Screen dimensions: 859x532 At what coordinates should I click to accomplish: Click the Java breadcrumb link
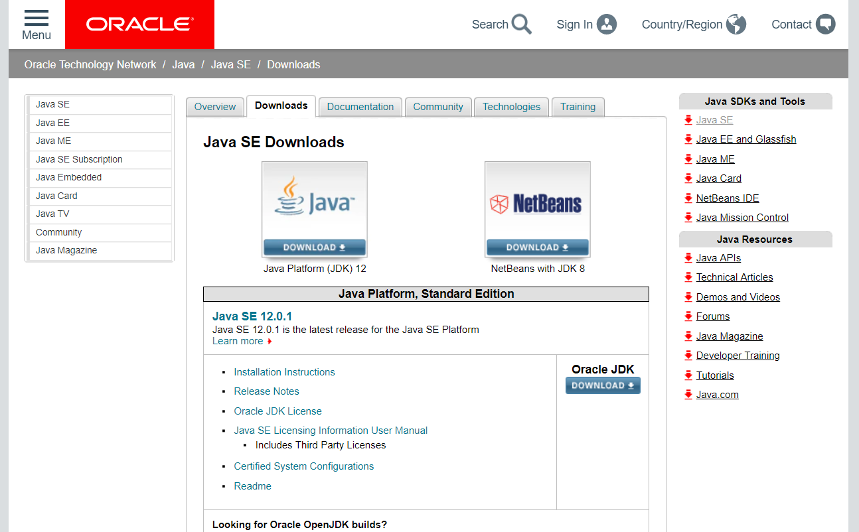183,64
